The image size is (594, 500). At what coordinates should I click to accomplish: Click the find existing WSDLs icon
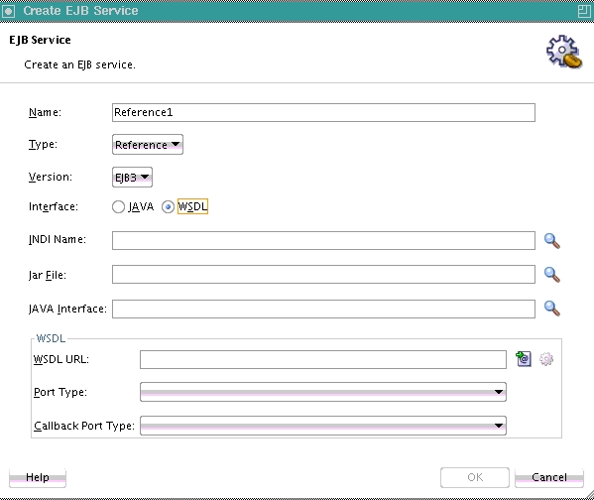pyautogui.click(x=524, y=358)
